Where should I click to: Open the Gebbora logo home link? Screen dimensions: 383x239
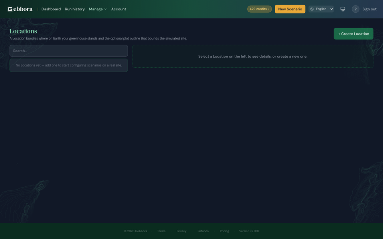point(20,9)
